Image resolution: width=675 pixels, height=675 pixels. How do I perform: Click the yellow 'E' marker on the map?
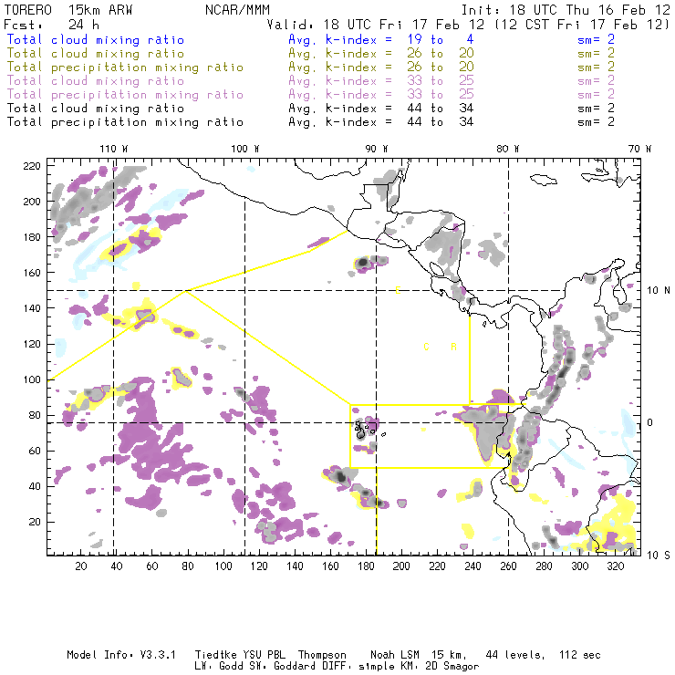tap(399, 291)
